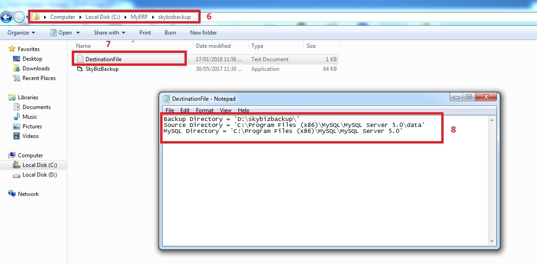This screenshot has width=537, height=264.
Task: Go to Downloads folder in sidebar
Action: tap(36, 69)
